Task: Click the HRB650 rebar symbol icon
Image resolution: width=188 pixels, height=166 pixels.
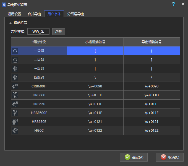Action: click(x=15, y=104)
